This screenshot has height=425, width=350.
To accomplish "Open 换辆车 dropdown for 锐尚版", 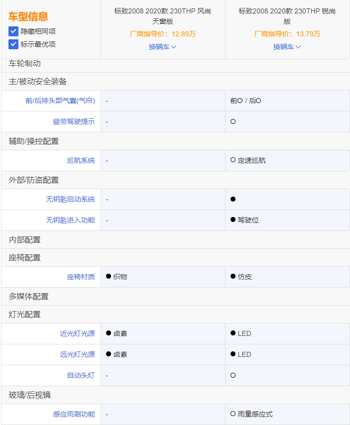I will (287, 47).
